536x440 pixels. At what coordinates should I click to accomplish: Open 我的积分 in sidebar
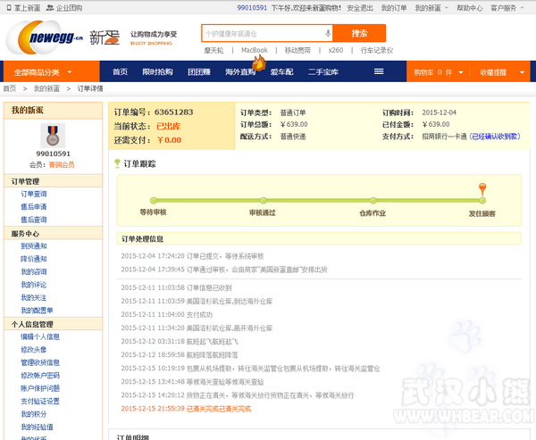click(34, 414)
